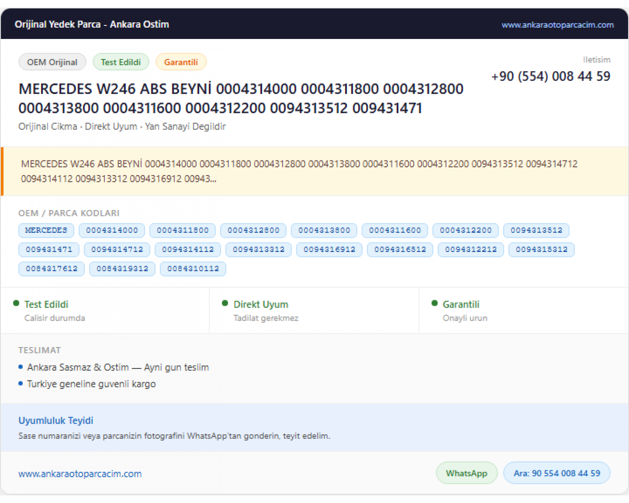Viewport: 629px width, 503px height.
Task: Select part code 0094313512
Action: [536, 230]
